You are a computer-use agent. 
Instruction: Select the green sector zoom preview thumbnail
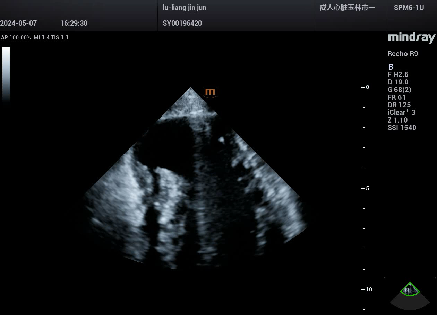click(x=410, y=289)
